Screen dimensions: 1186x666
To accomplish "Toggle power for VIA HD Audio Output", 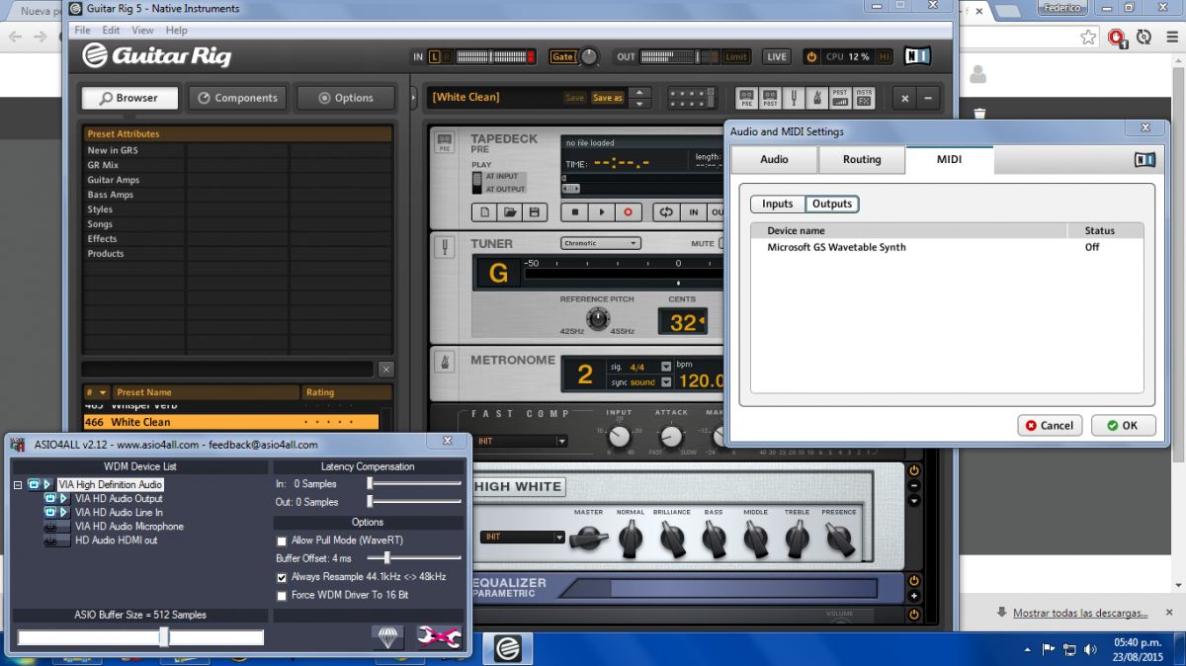I will [50, 499].
